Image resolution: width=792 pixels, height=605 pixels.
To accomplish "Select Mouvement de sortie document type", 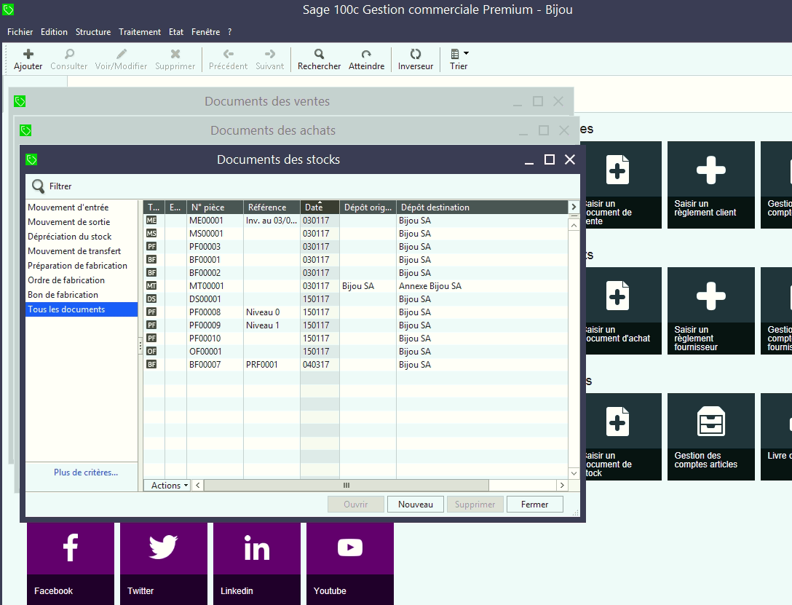I will tap(82, 222).
